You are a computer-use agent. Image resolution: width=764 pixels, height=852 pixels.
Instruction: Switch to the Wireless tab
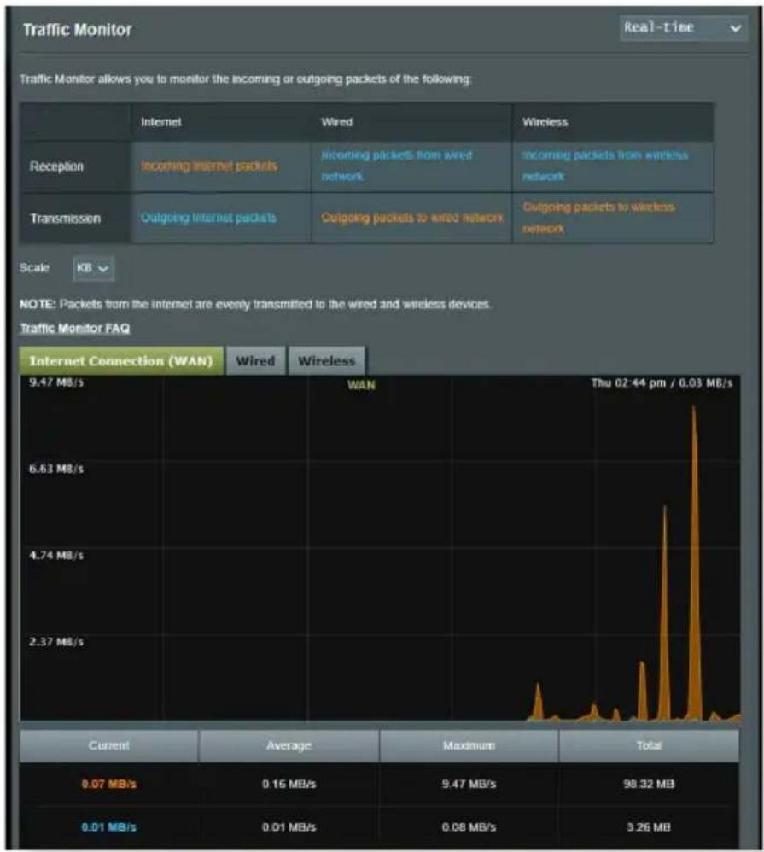327,361
